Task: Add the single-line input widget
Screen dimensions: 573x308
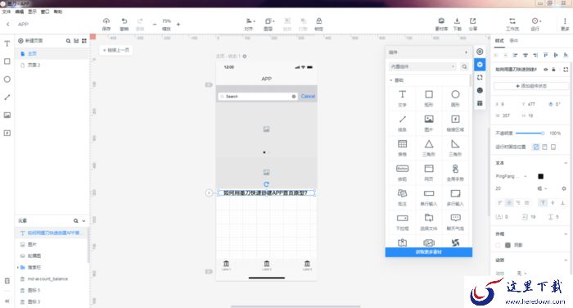Action: (x=429, y=197)
